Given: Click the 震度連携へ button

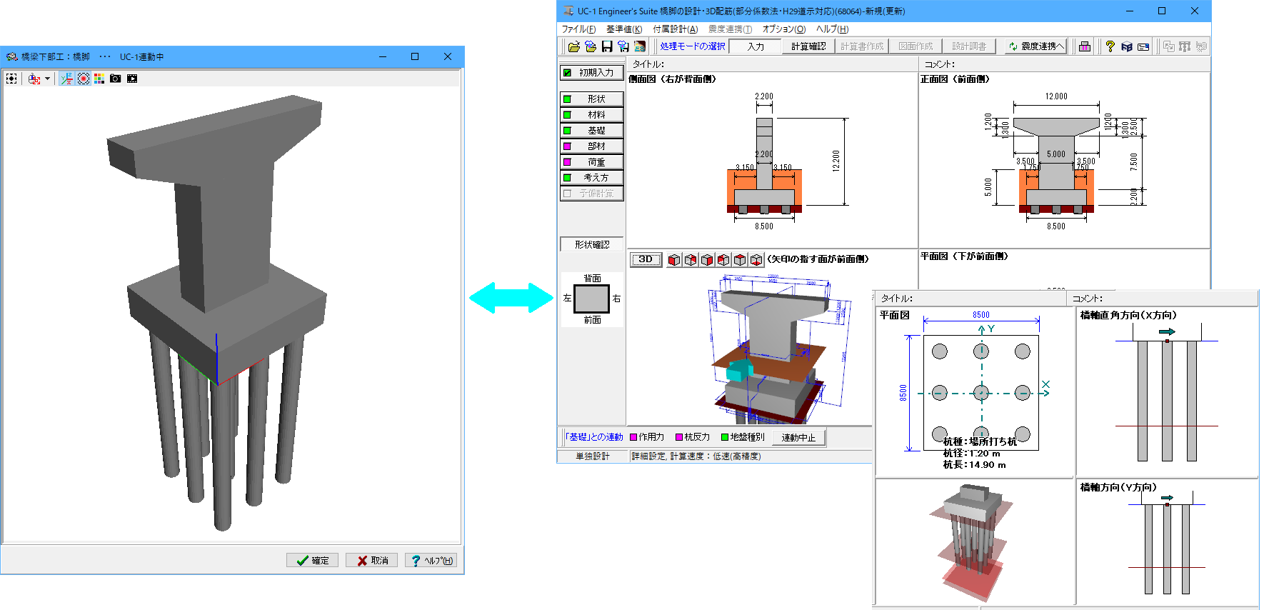Looking at the screenshot, I should tap(1035, 46).
